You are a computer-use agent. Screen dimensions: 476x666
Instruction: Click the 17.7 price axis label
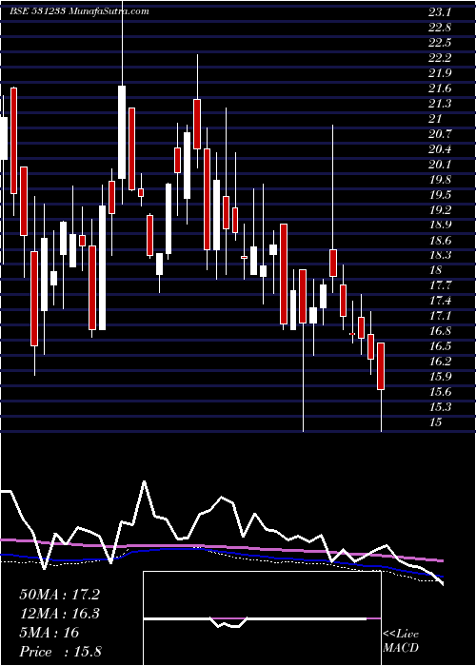pos(439,285)
